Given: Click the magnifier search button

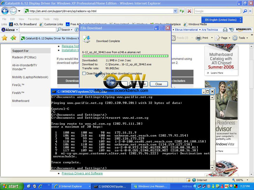Looking at the screenshot, I should click(x=245, y=11).
